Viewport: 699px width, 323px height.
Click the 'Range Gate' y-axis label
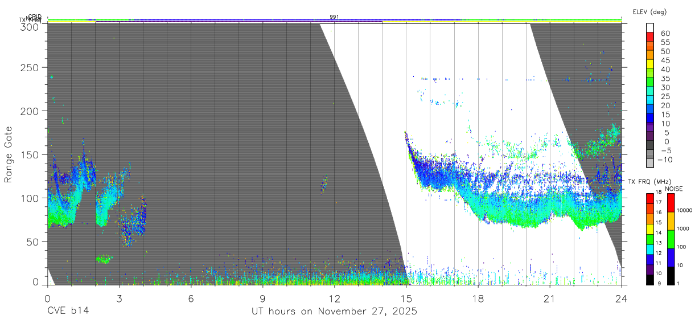9,154
